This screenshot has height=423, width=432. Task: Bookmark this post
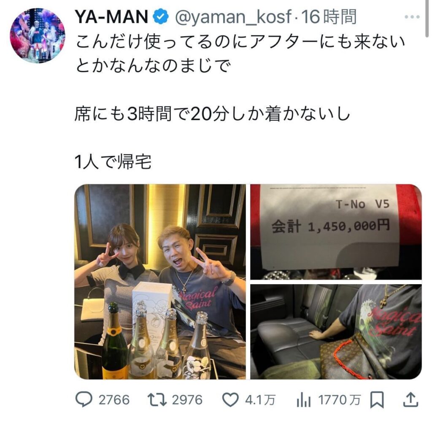click(x=377, y=400)
